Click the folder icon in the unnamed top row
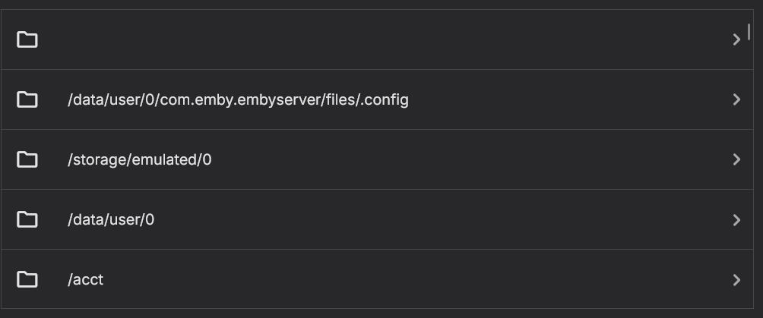This screenshot has height=318, width=763. (x=27, y=39)
